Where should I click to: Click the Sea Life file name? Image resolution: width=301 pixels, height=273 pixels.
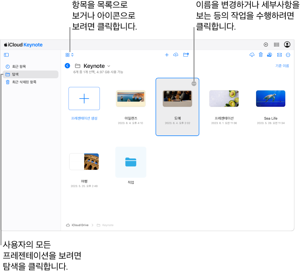(x=271, y=118)
